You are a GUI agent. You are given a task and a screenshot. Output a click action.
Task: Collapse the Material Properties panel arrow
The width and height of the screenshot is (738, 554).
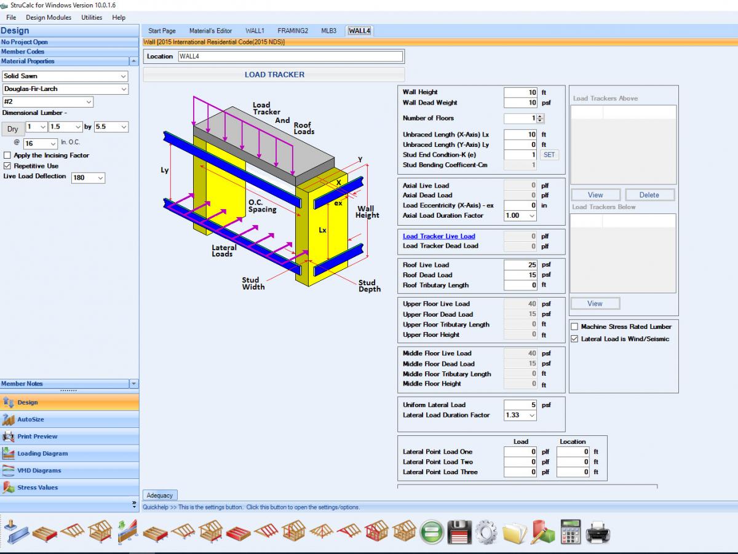click(x=133, y=61)
